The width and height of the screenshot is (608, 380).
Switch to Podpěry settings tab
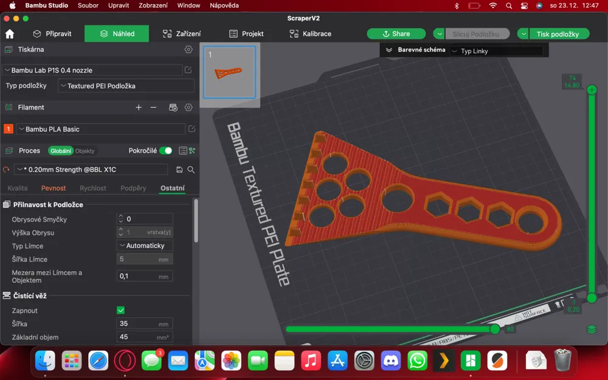(133, 188)
